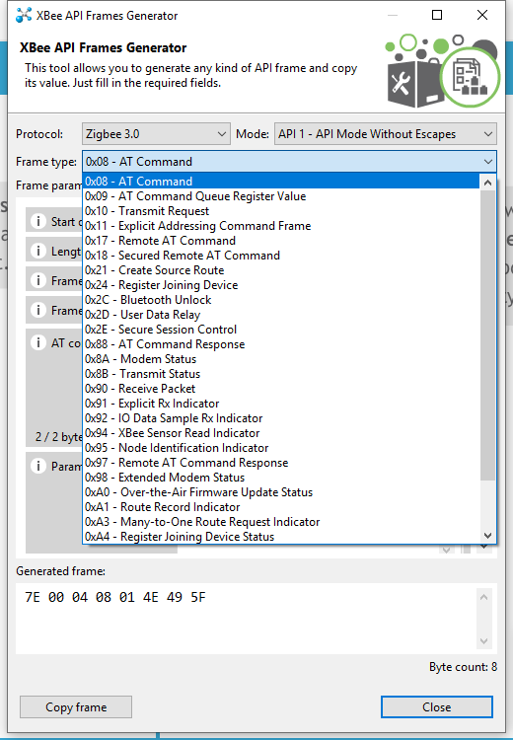Choose 0x2C - Bluetooth Unlock
The image size is (513, 740).
(281, 300)
